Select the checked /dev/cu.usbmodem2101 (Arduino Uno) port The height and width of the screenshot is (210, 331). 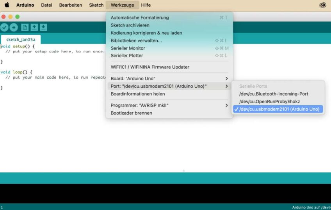pyautogui.click(x=279, y=109)
